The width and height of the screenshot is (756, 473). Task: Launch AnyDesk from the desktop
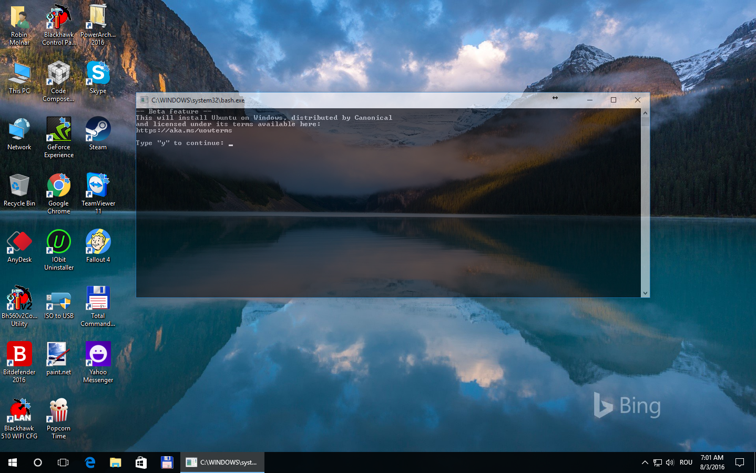point(19,246)
